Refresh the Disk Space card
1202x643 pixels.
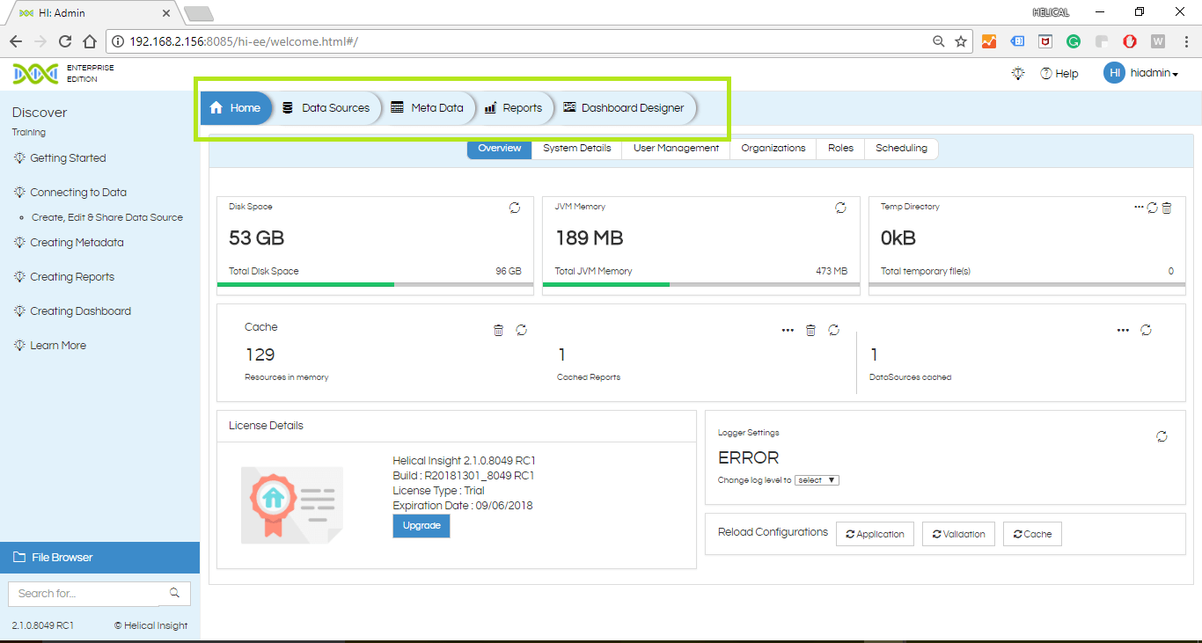(x=515, y=208)
